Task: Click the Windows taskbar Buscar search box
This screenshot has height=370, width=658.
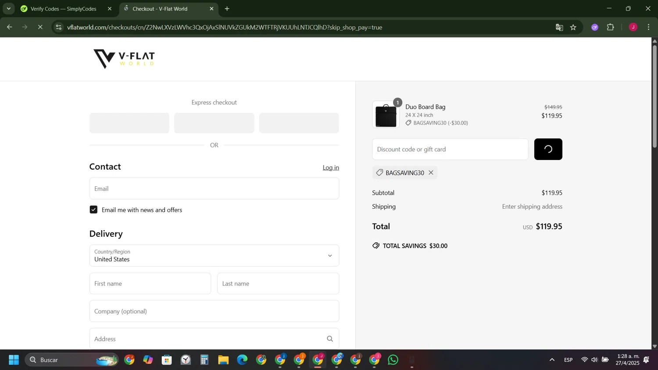Action: coord(72,360)
